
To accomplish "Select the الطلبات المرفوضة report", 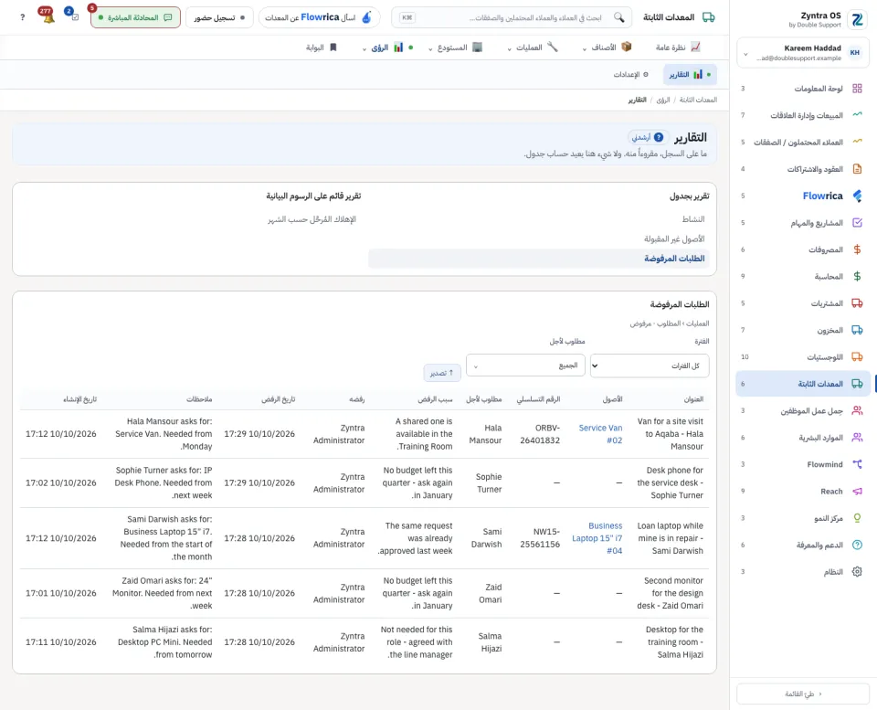I will tap(540, 259).
